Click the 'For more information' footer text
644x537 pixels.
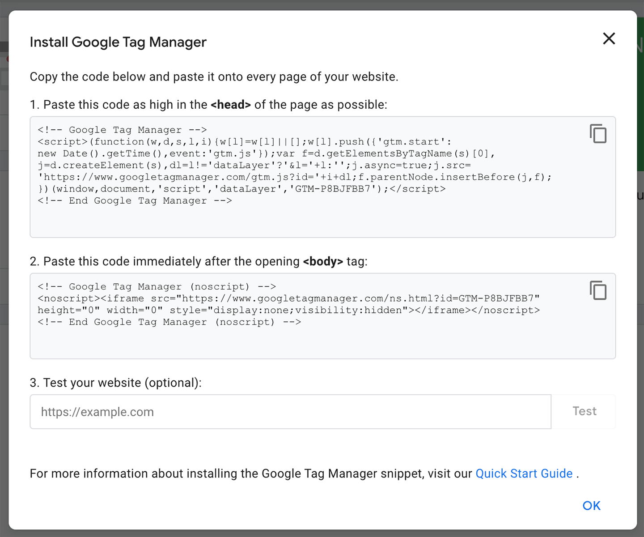[x=250, y=473]
